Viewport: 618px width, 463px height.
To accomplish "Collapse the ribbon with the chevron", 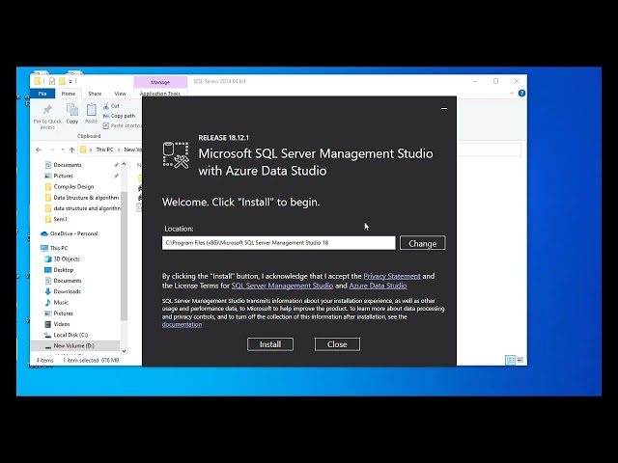I will tap(512, 94).
